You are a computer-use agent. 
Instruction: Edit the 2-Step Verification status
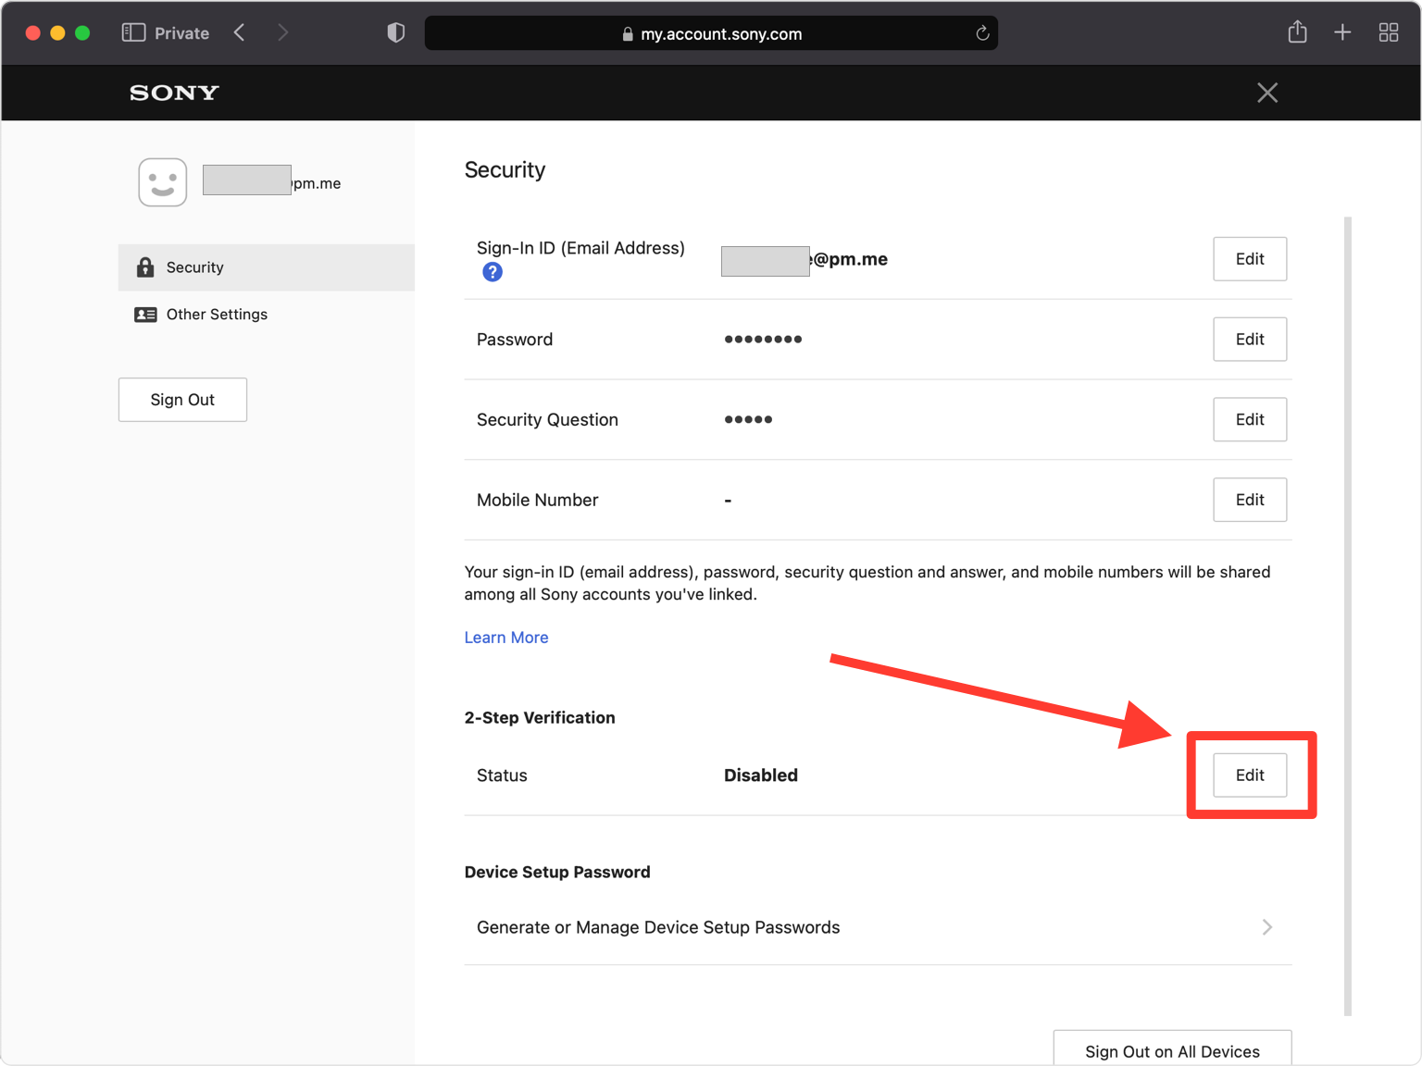pyautogui.click(x=1249, y=775)
